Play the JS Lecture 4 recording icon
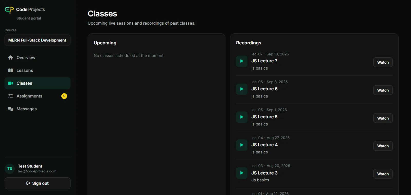411x195 pixels. 242,145
